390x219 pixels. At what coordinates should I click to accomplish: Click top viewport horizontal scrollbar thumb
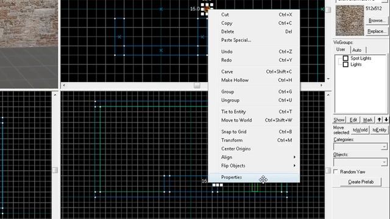(197, 85)
